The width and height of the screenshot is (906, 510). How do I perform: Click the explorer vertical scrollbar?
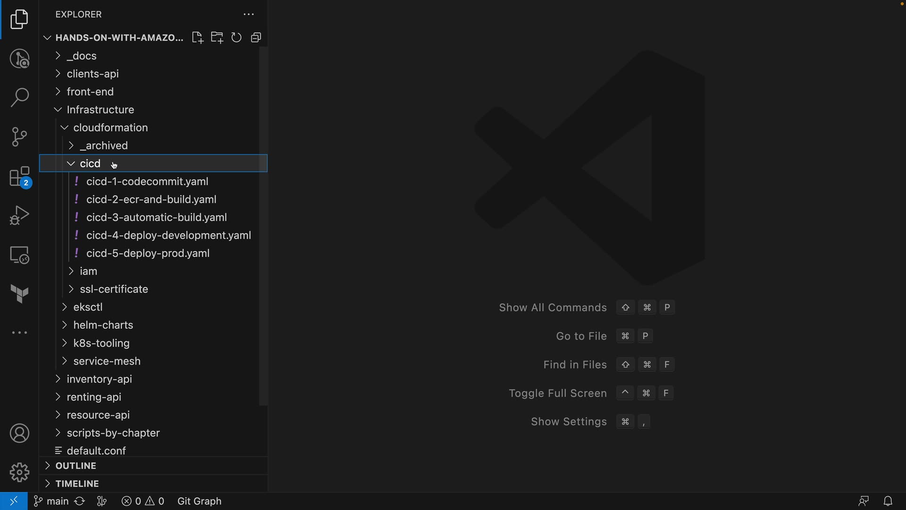263,227
